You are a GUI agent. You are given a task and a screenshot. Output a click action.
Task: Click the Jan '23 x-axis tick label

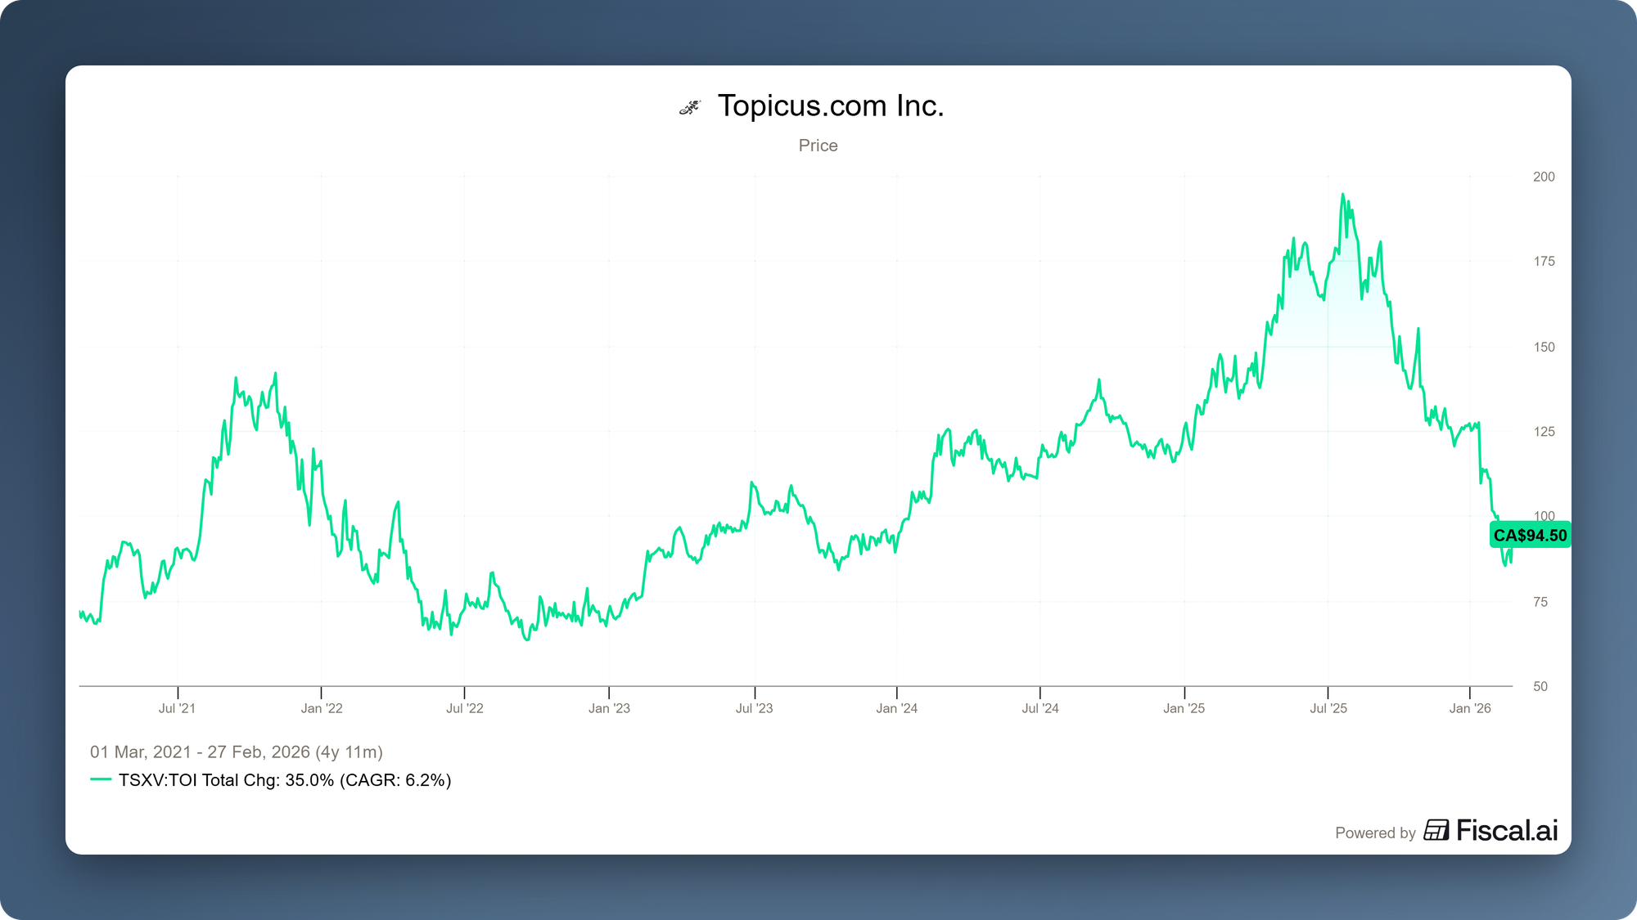click(609, 708)
